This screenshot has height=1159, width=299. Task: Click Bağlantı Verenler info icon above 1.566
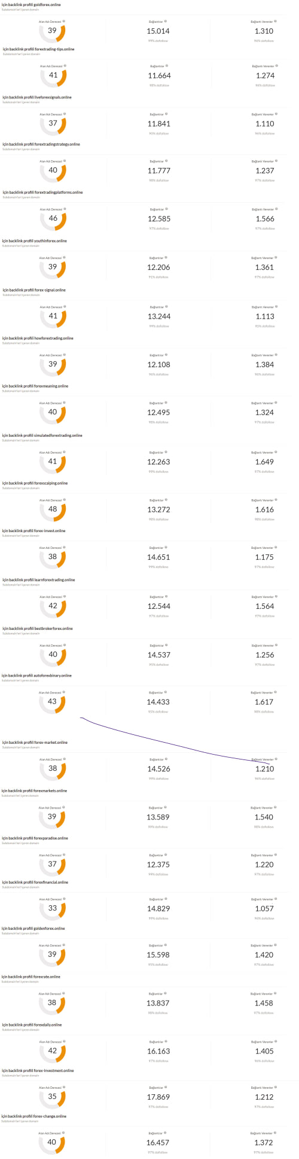[x=276, y=209]
